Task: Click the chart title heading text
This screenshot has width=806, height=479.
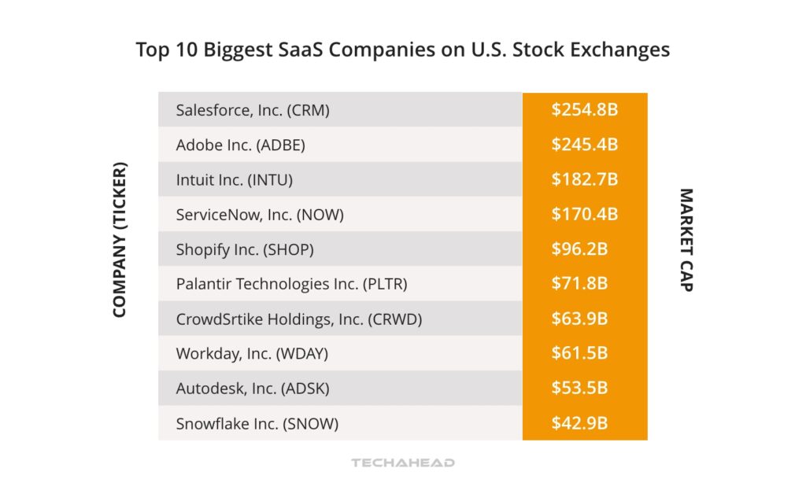Action: (402, 50)
